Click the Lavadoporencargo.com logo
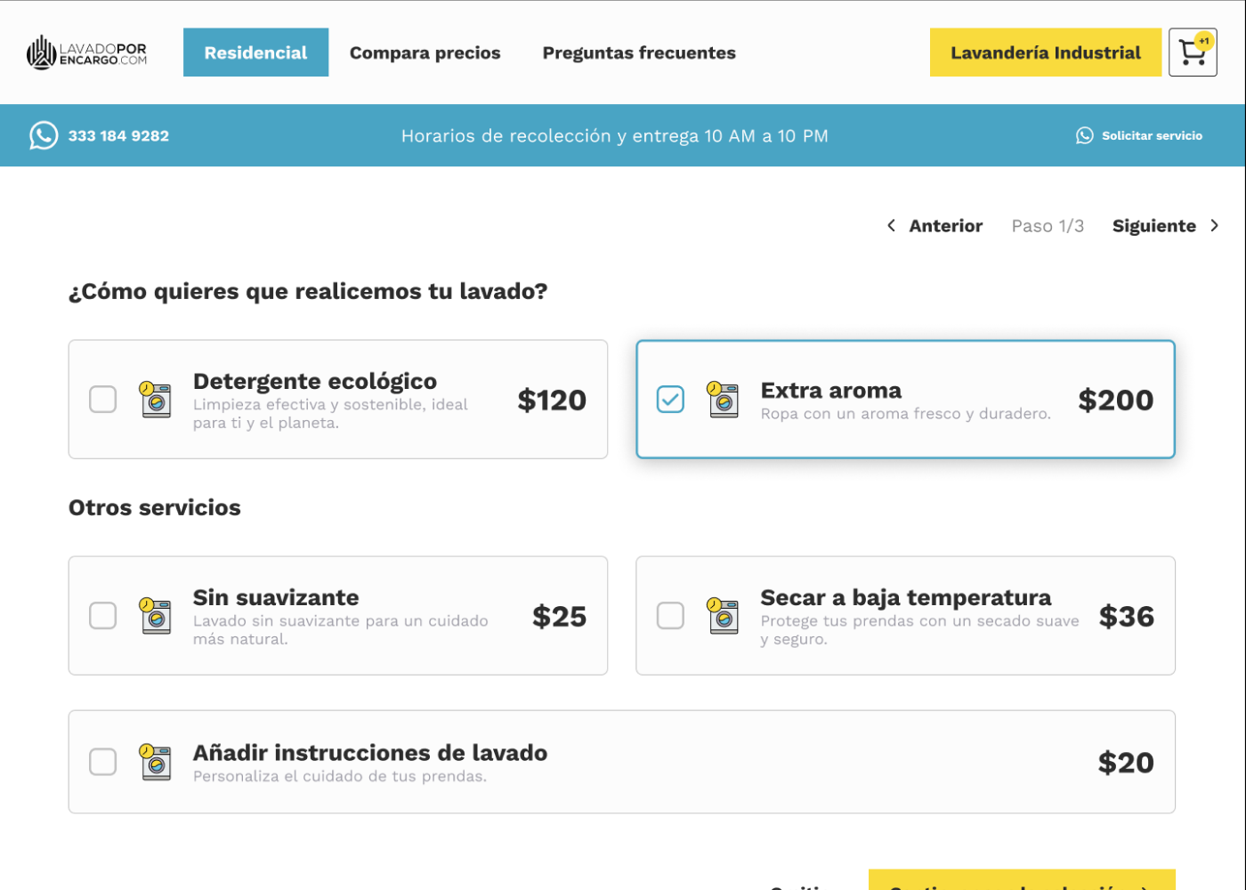Screen dimensions: 1246x890 pyautogui.click(x=86, y=53)
